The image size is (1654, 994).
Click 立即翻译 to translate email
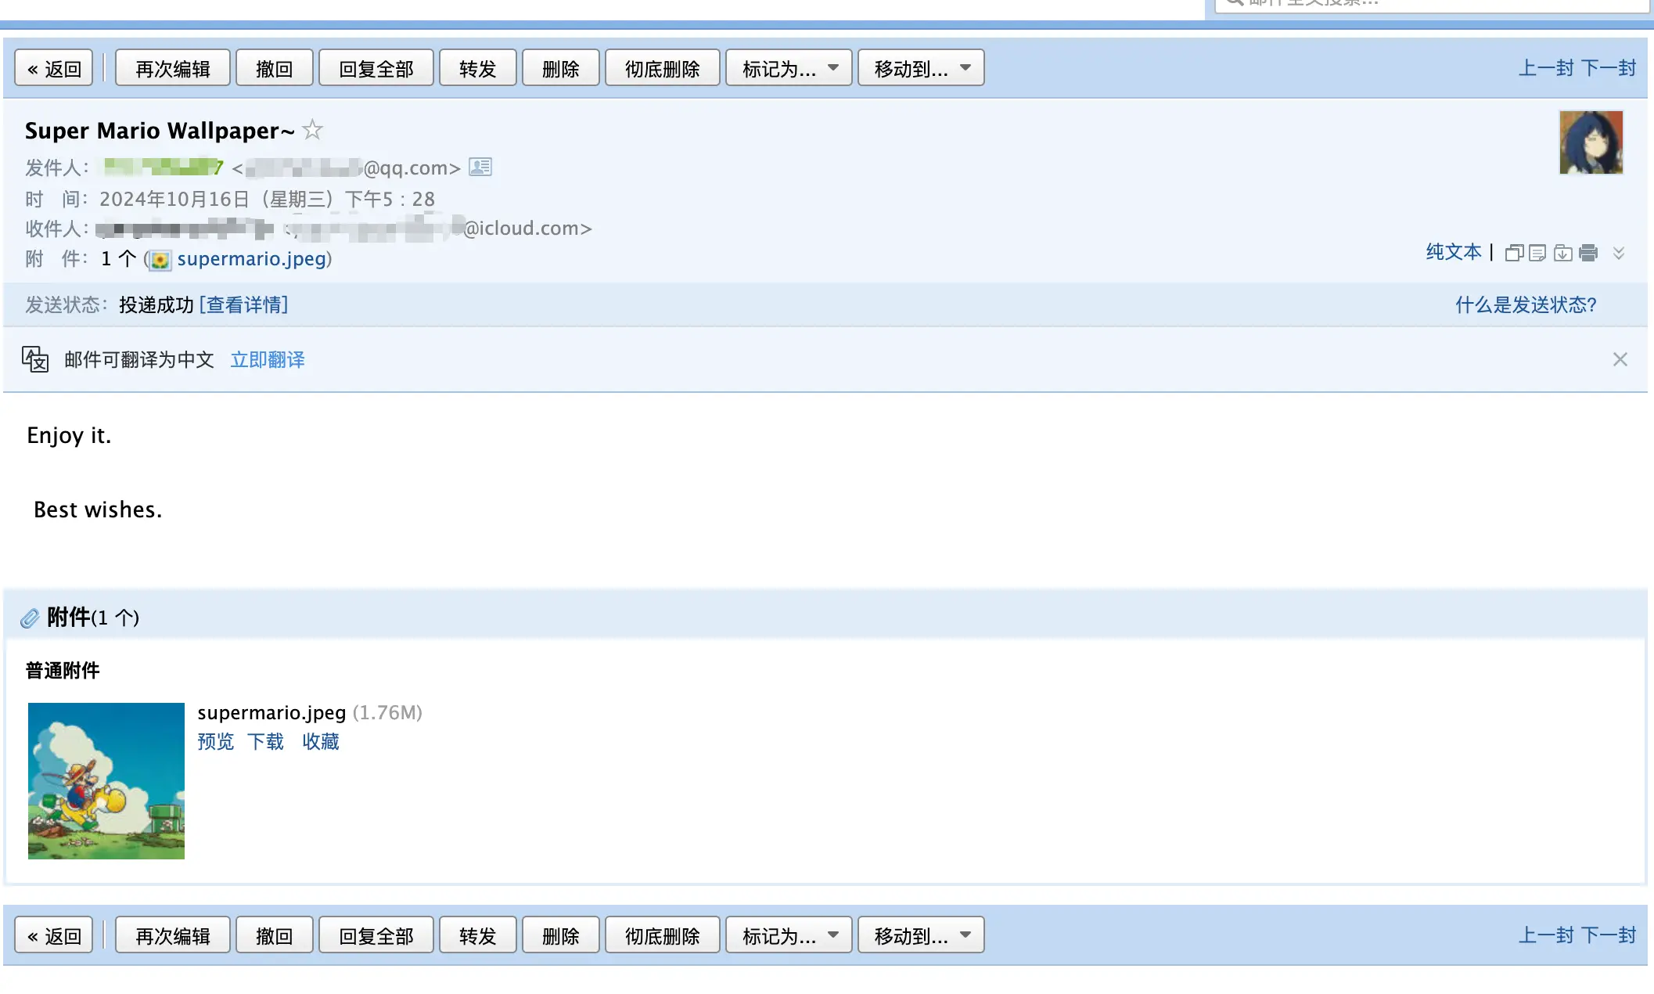click(x=268, y=359)
